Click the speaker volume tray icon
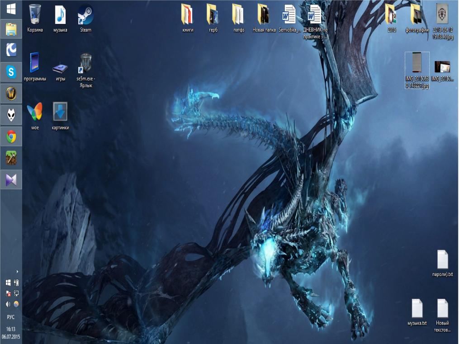The width and height of the screenshot is (459, 344). click(x=8, y=304)
